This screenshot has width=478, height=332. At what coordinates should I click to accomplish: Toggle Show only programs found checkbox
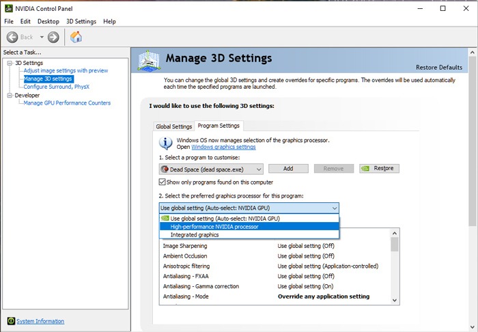(x=163, y=182)
